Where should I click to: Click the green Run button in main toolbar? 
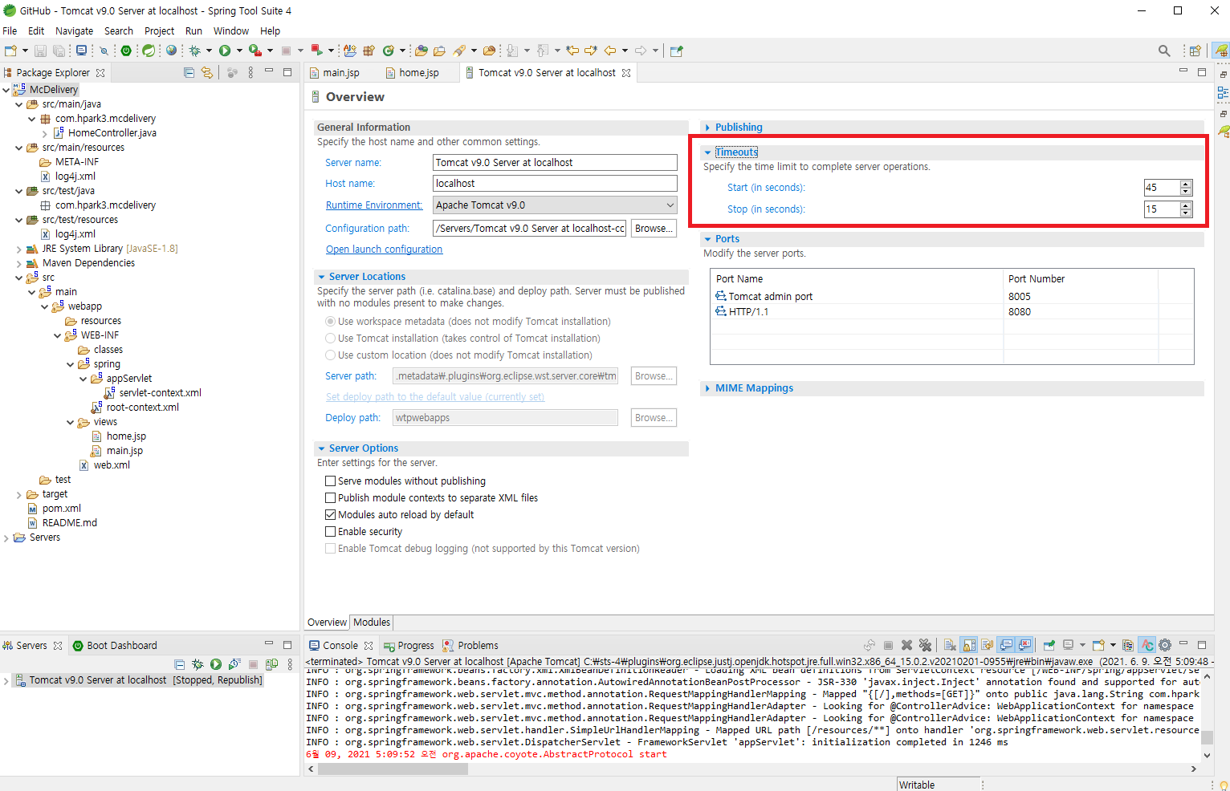pyautogui.click(x=224, y=51)
